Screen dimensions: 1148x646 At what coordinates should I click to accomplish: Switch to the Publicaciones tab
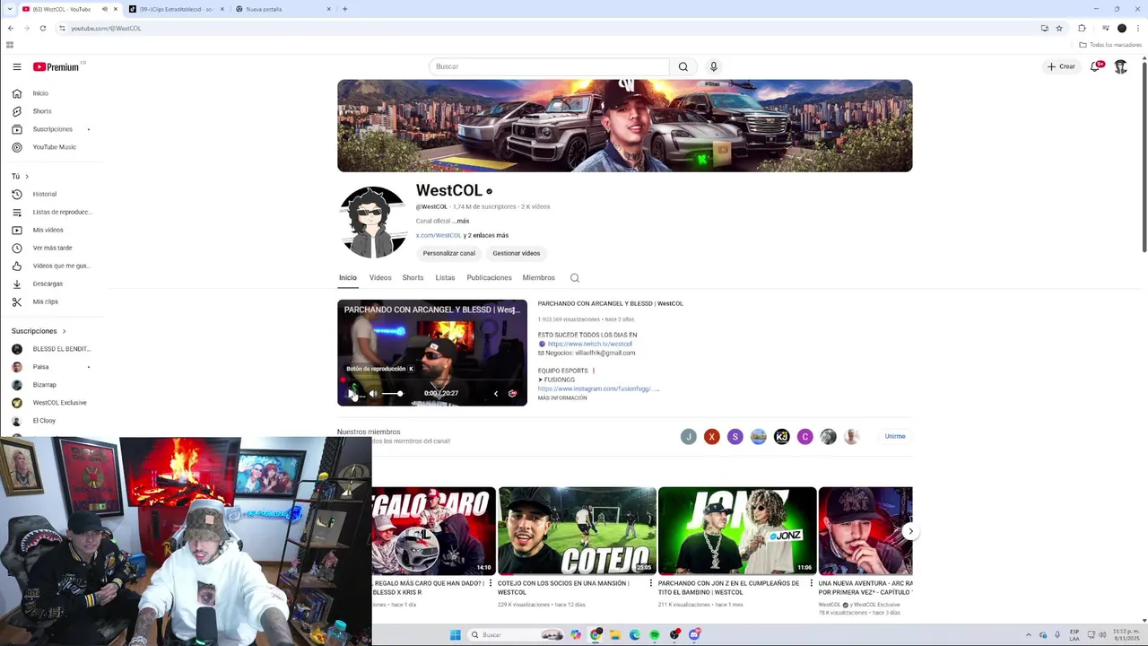coord(489,278)
